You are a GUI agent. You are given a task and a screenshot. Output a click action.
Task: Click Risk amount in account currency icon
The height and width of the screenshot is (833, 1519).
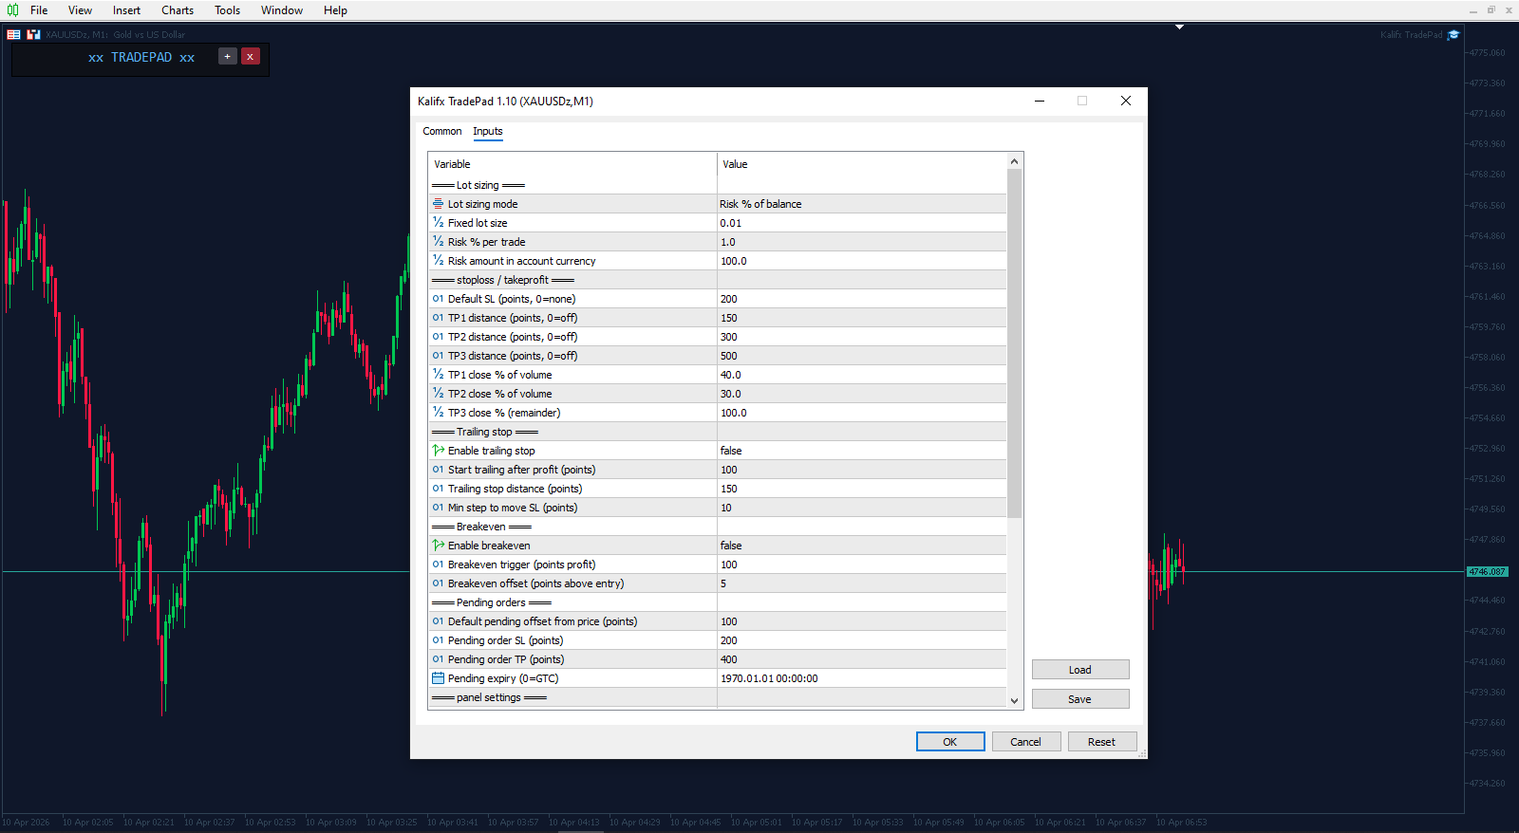click(x=438, y=261)
